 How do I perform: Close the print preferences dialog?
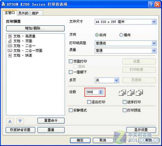pyautogui.click(x=157, y=5)
